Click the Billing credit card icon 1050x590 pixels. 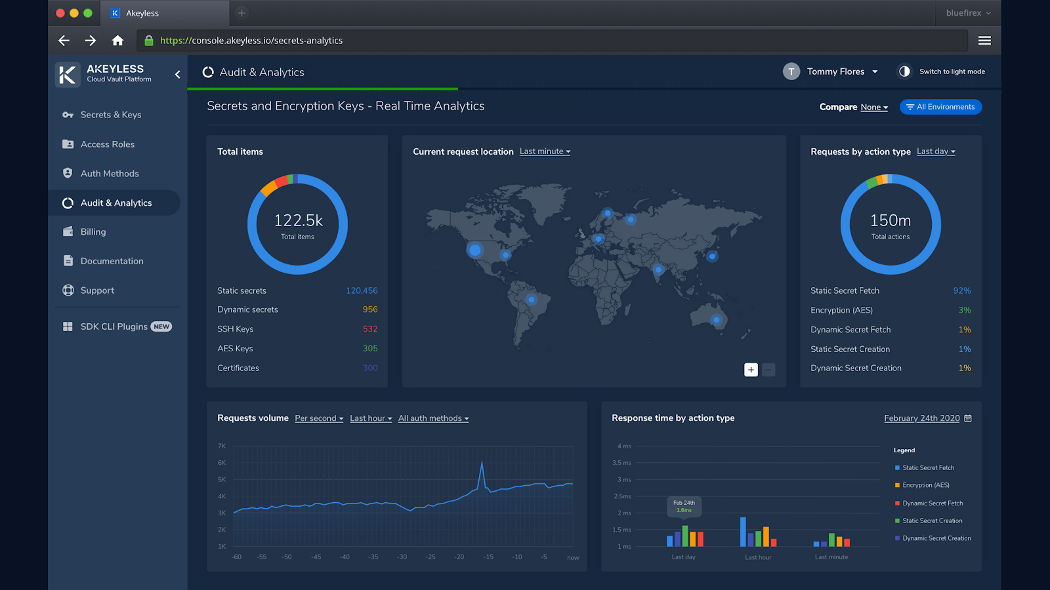click(68, 231)
